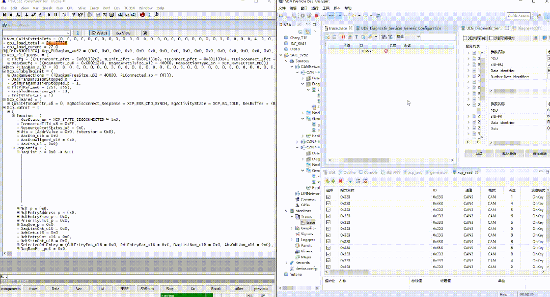Image resolution: width=550 pixels, height=297 pixels.
Task: Click the red cube icon in TRACE32 toolbar
Action: (143, 15)
